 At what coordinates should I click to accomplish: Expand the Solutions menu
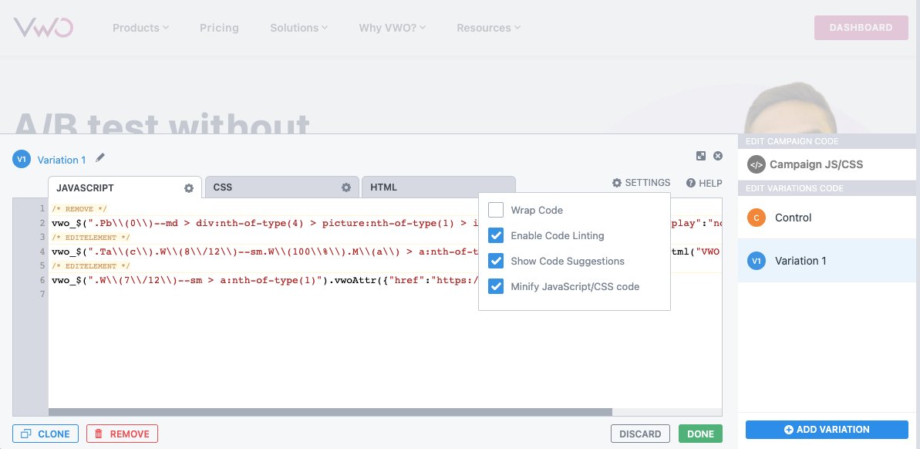click(298, 28)
